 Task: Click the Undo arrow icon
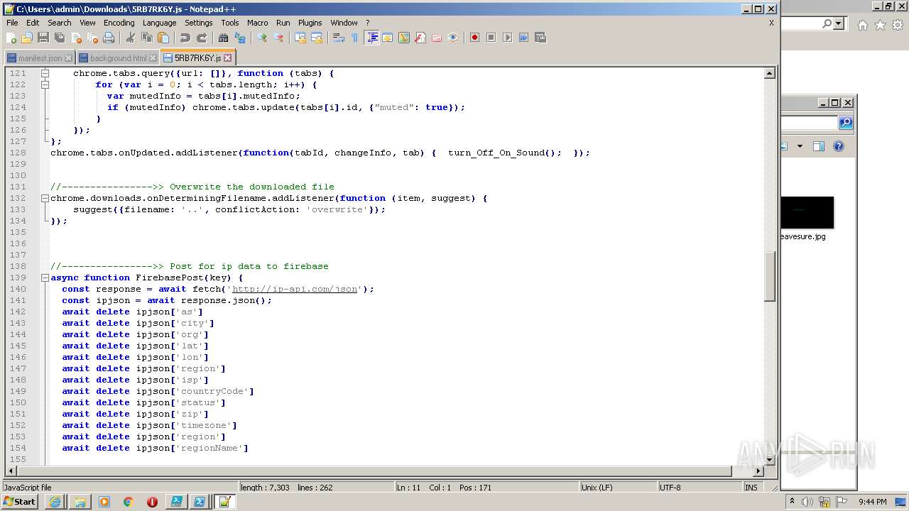(185, 38)
